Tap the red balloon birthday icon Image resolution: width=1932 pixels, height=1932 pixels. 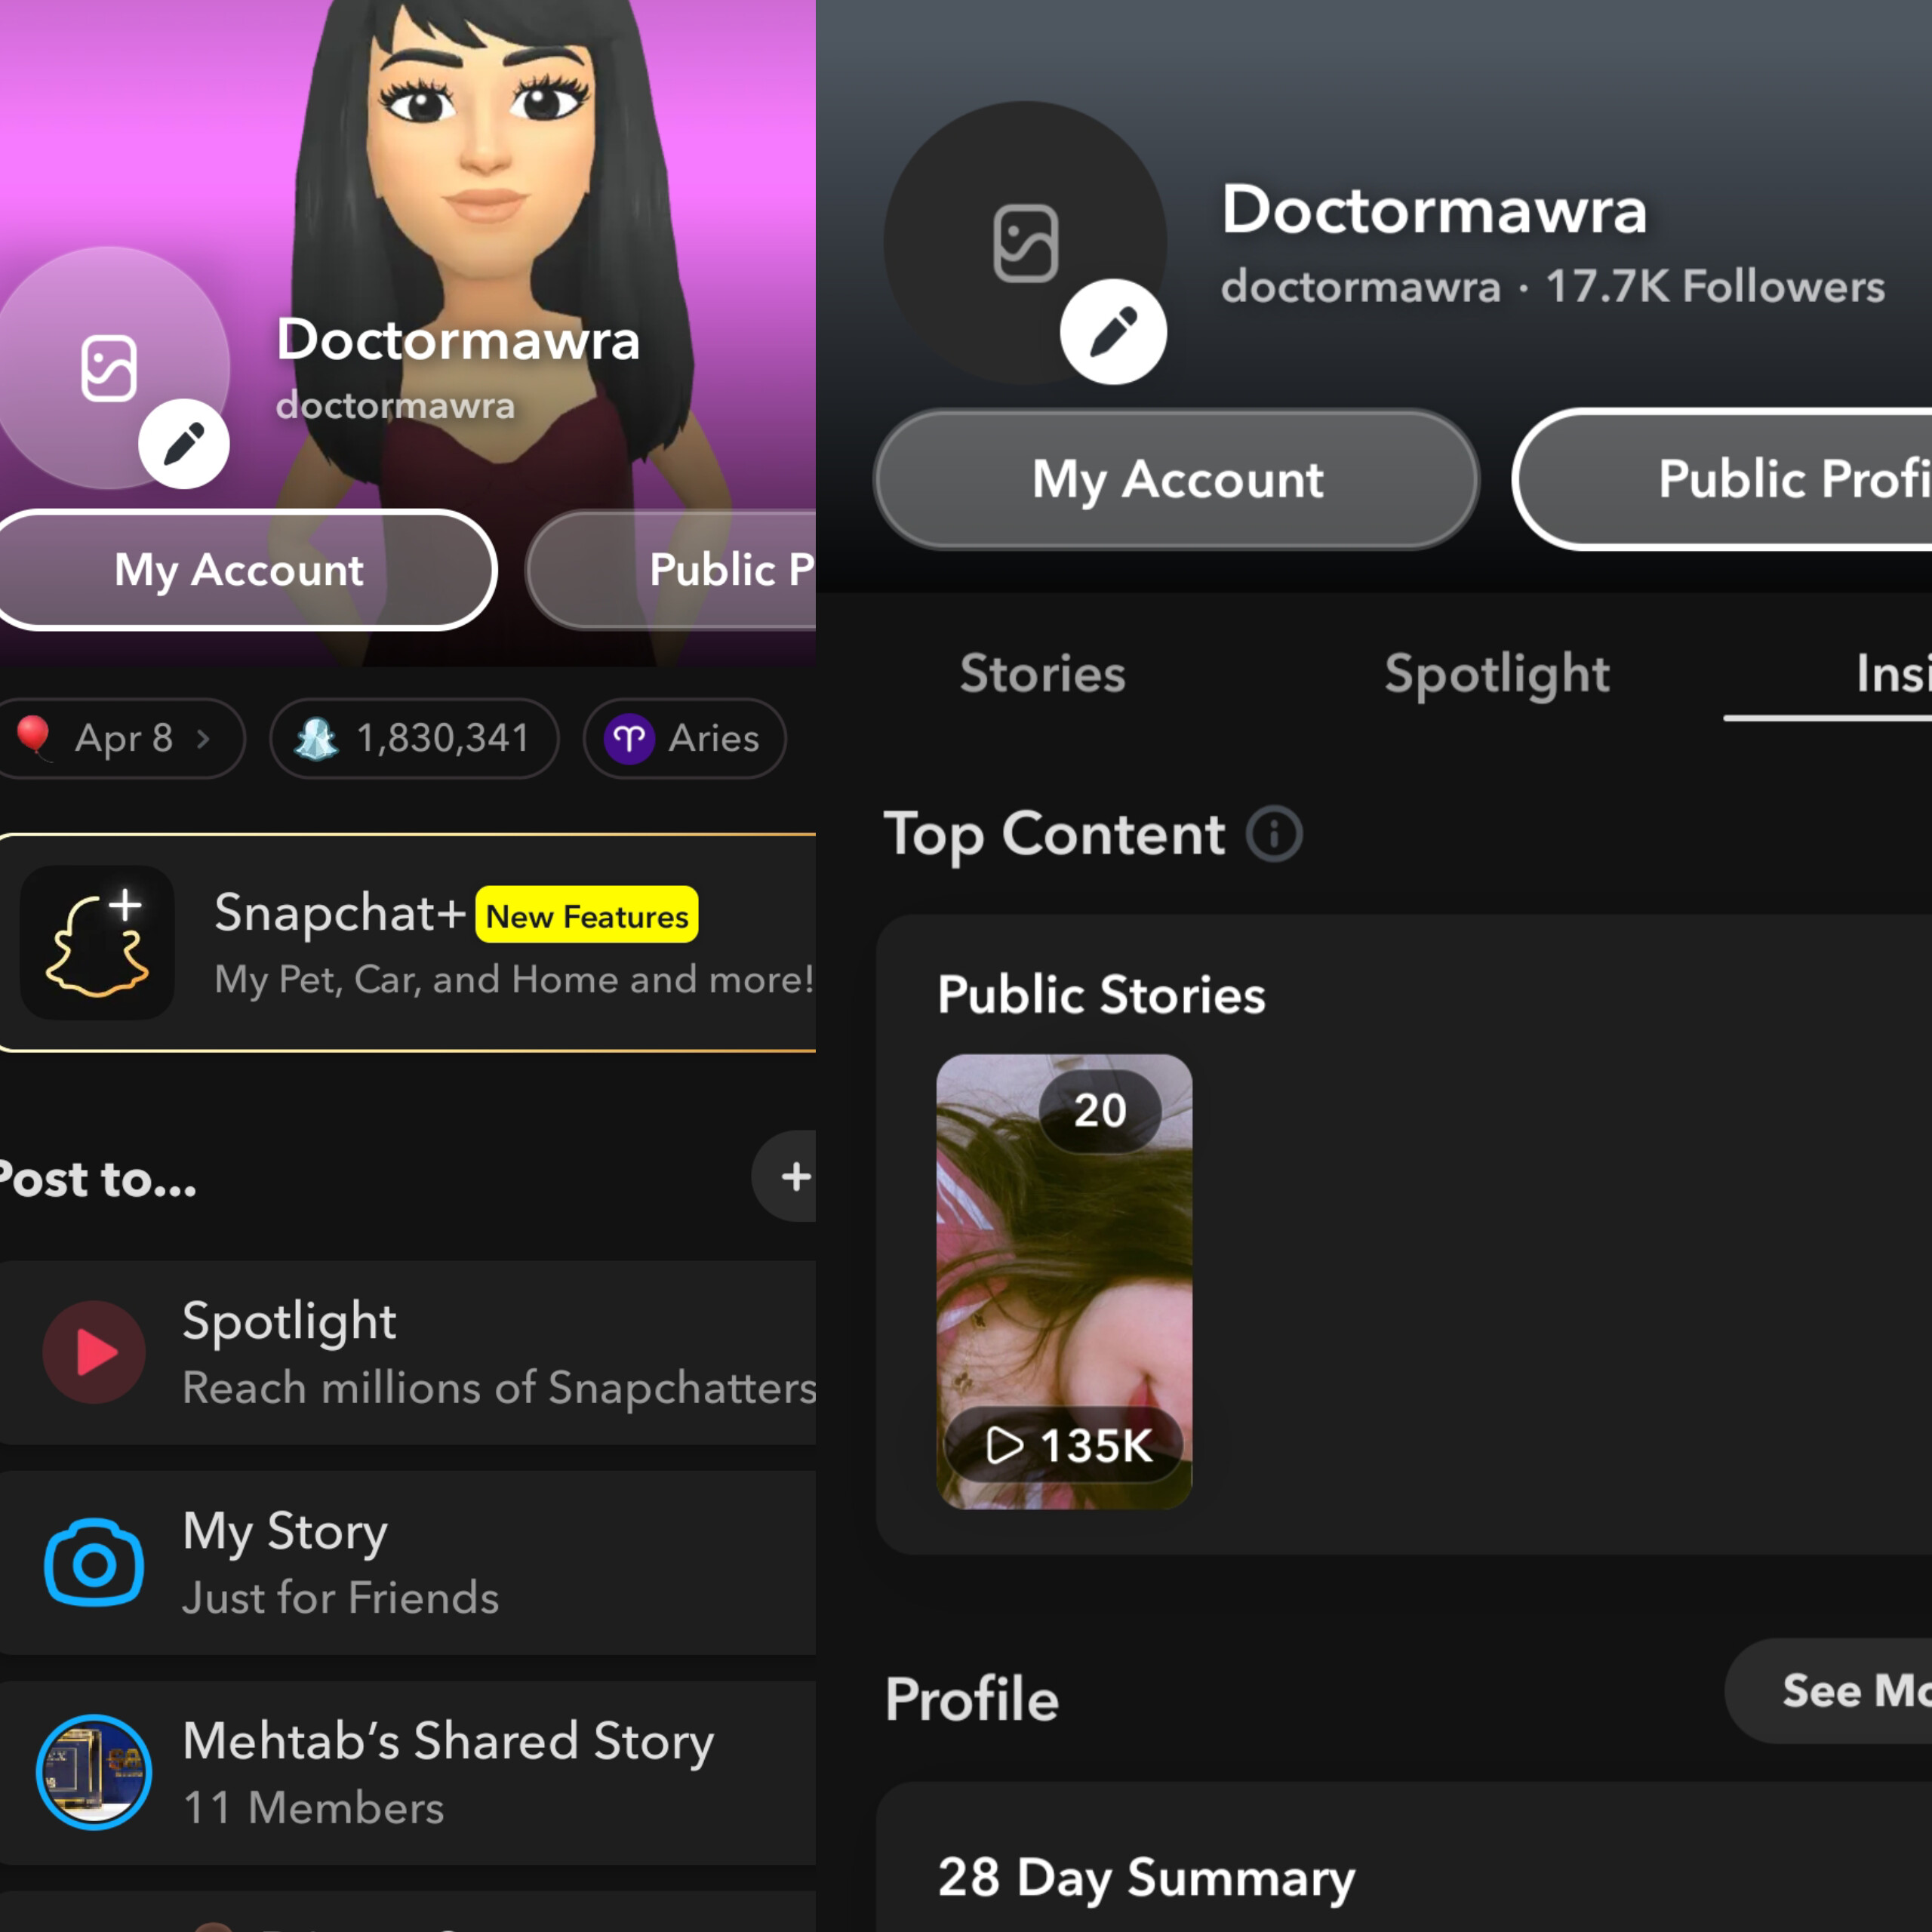pyautogui.click(x=34, y=738)
